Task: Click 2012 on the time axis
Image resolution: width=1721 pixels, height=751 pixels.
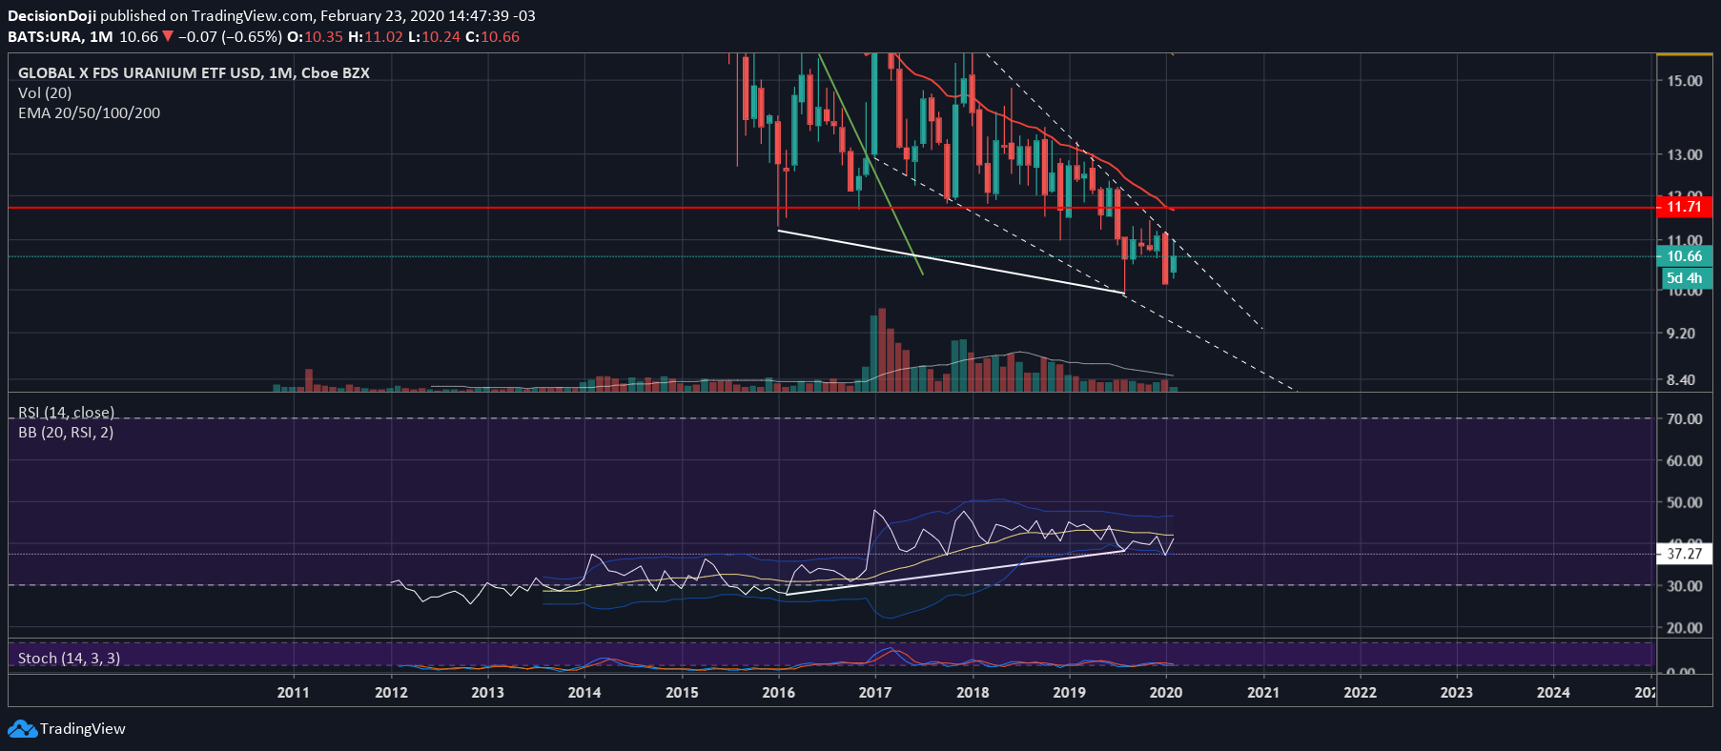Action: pyautogui.click(x=391, y=692)
